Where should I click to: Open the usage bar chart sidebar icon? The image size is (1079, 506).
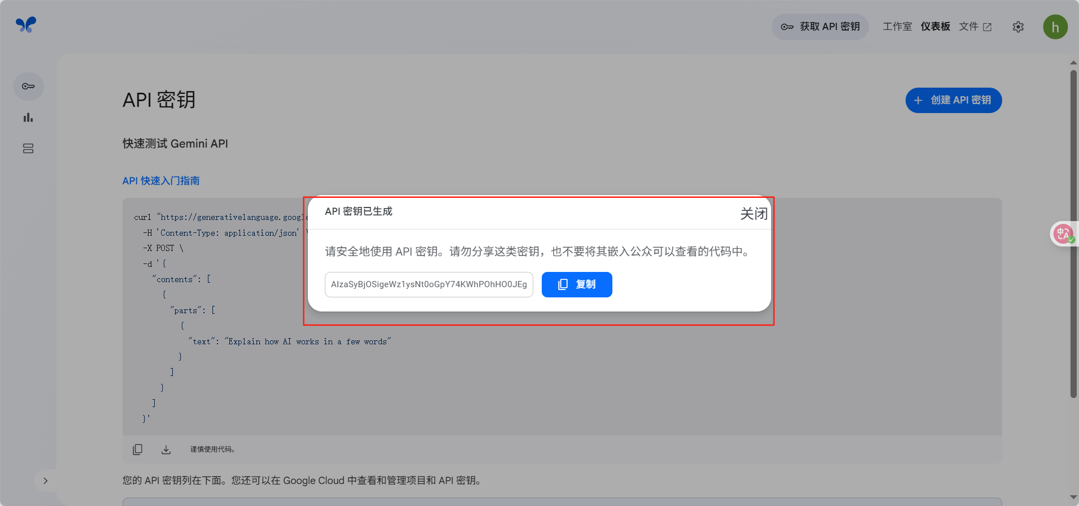(28, 118)
